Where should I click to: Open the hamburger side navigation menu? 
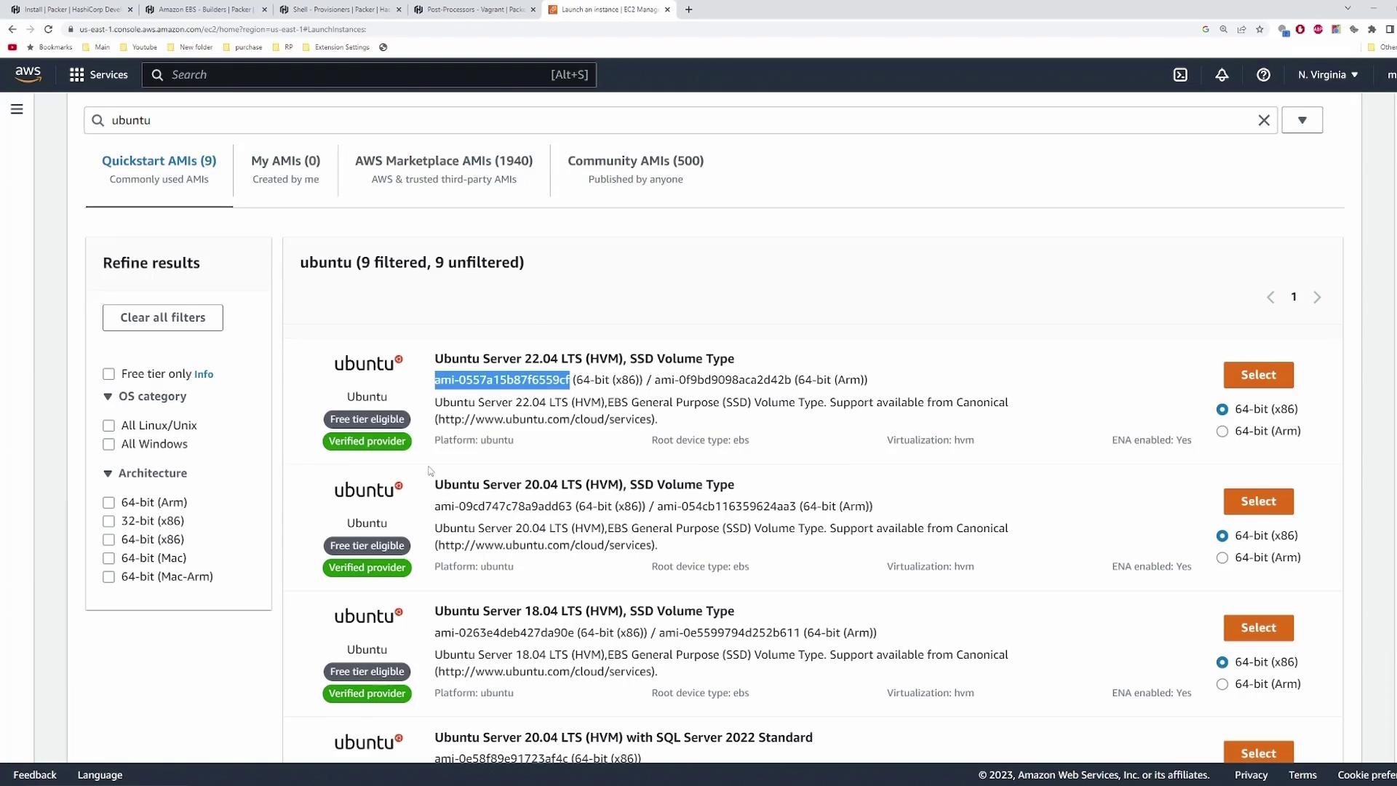click(17, 109)
